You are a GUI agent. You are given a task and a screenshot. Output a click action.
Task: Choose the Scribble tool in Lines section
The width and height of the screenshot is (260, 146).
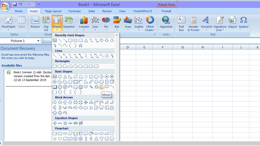click(x=112, y=56)
